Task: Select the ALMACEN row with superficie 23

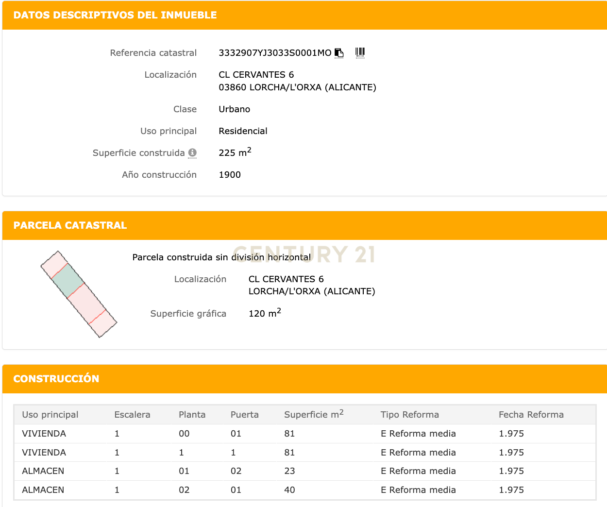Action: coord(43,471)
